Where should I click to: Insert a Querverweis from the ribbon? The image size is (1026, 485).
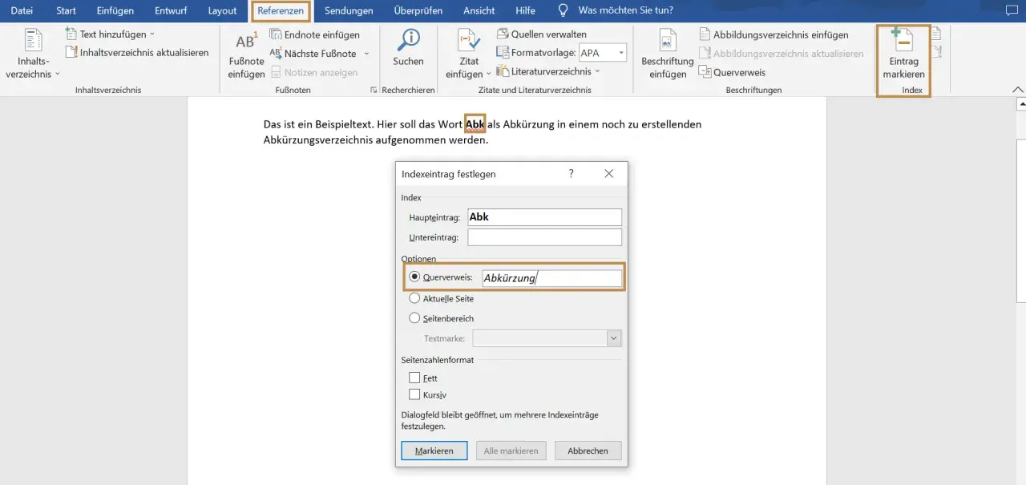[732, 72]
